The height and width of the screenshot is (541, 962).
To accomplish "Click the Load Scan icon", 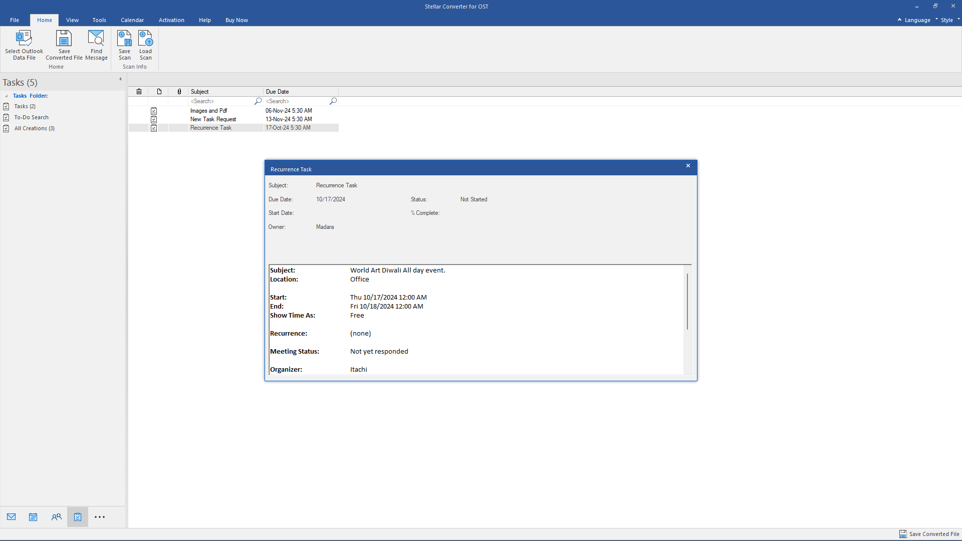I will click(145, 44).
